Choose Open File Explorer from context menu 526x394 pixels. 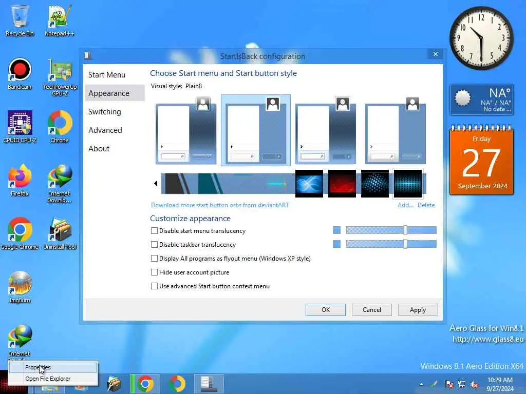click(53, 379)
